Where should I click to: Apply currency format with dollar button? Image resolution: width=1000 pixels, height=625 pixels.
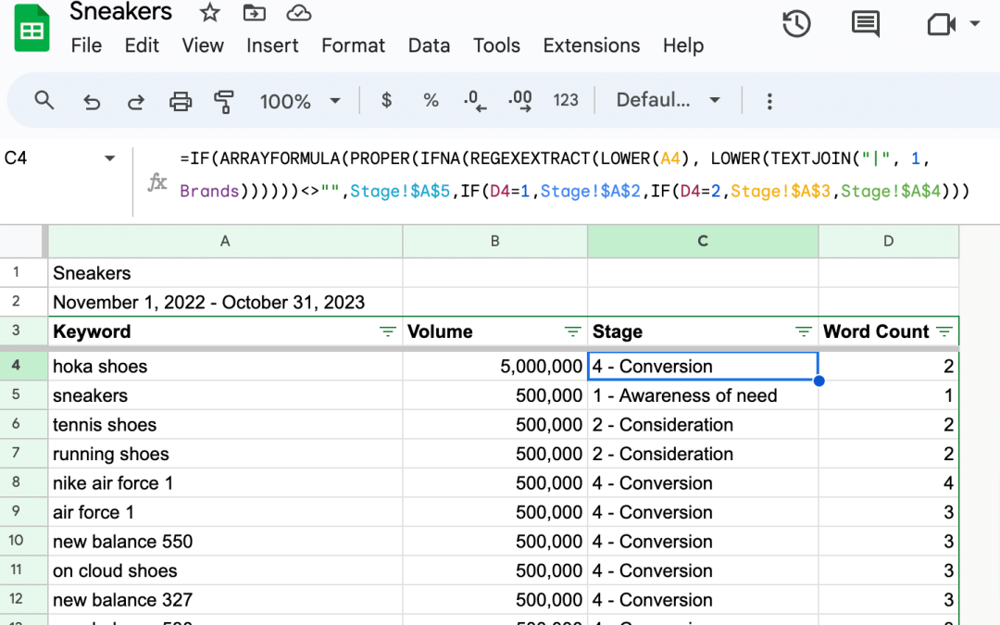point(386,100)
